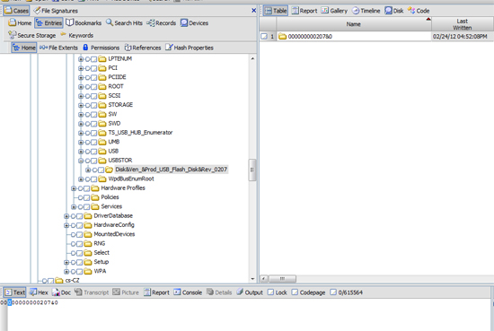Open the Console tab

[188, 292]
